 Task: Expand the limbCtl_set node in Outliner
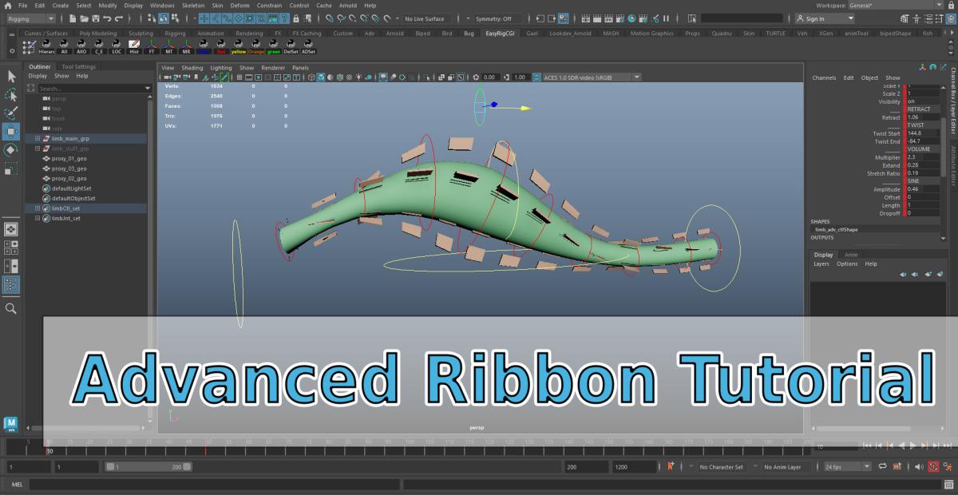(x=38, y=208)
